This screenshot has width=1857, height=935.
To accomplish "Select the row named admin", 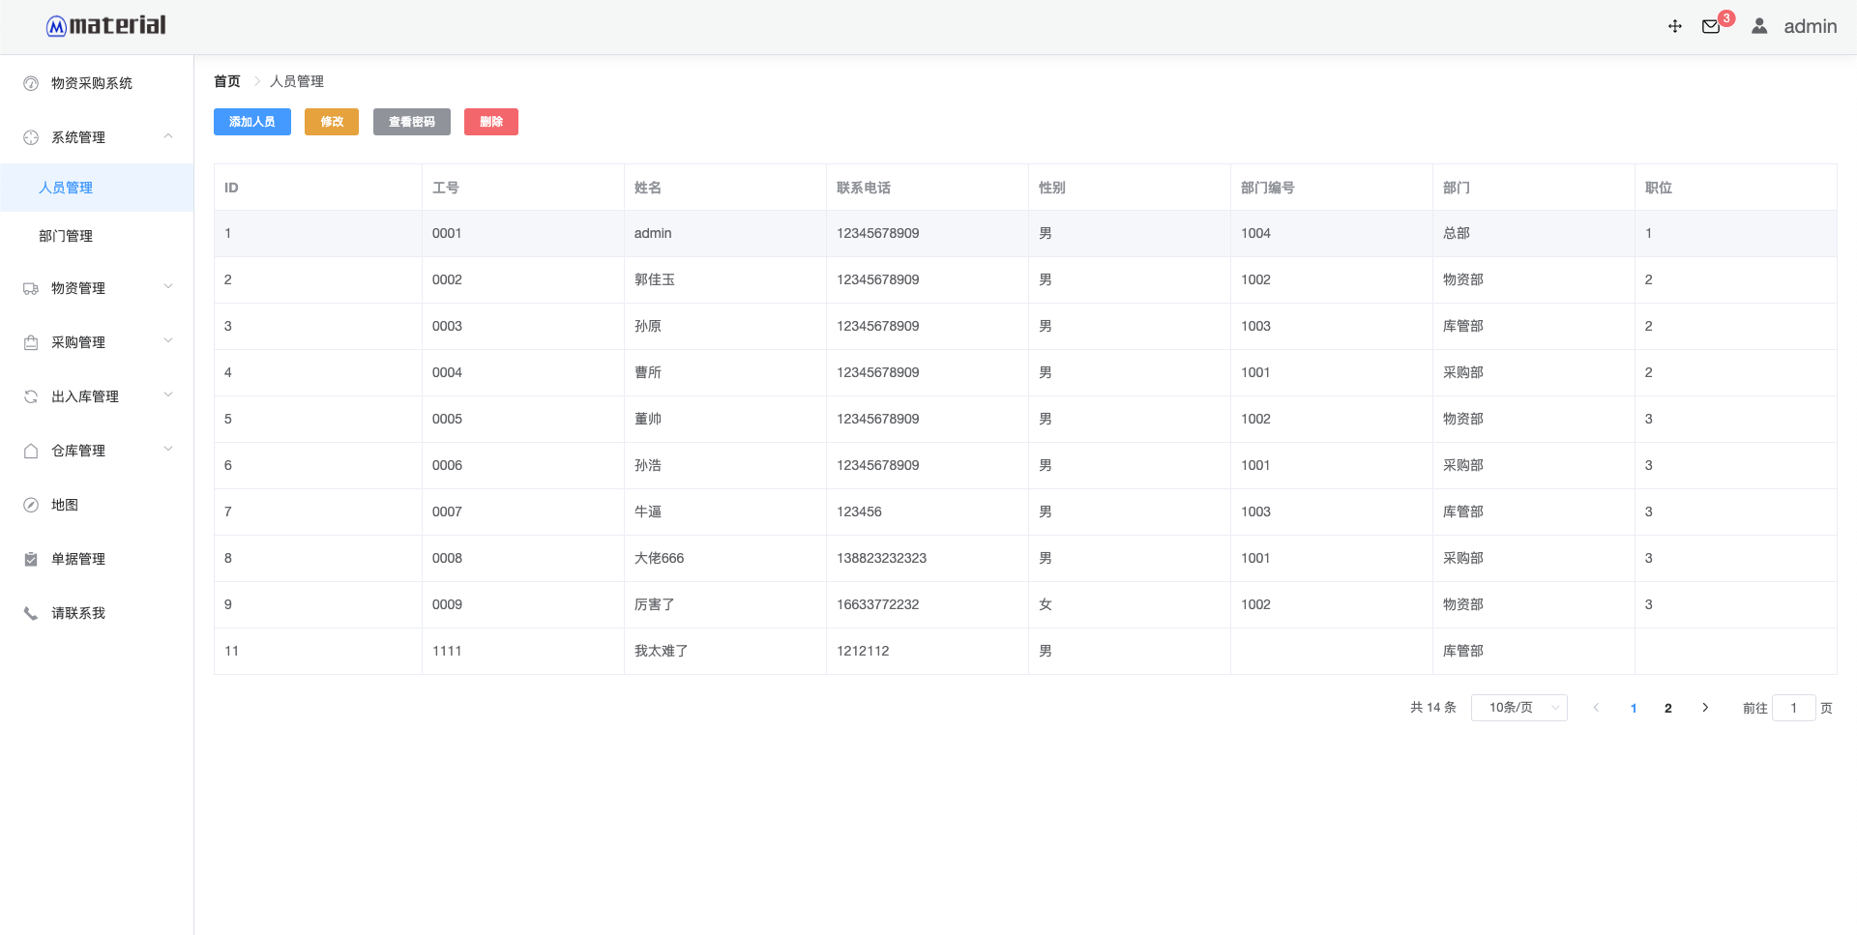I will point(1025,233).
